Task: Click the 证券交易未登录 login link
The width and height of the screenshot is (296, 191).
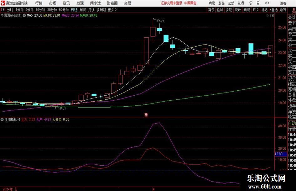Action: click(171, 3)
